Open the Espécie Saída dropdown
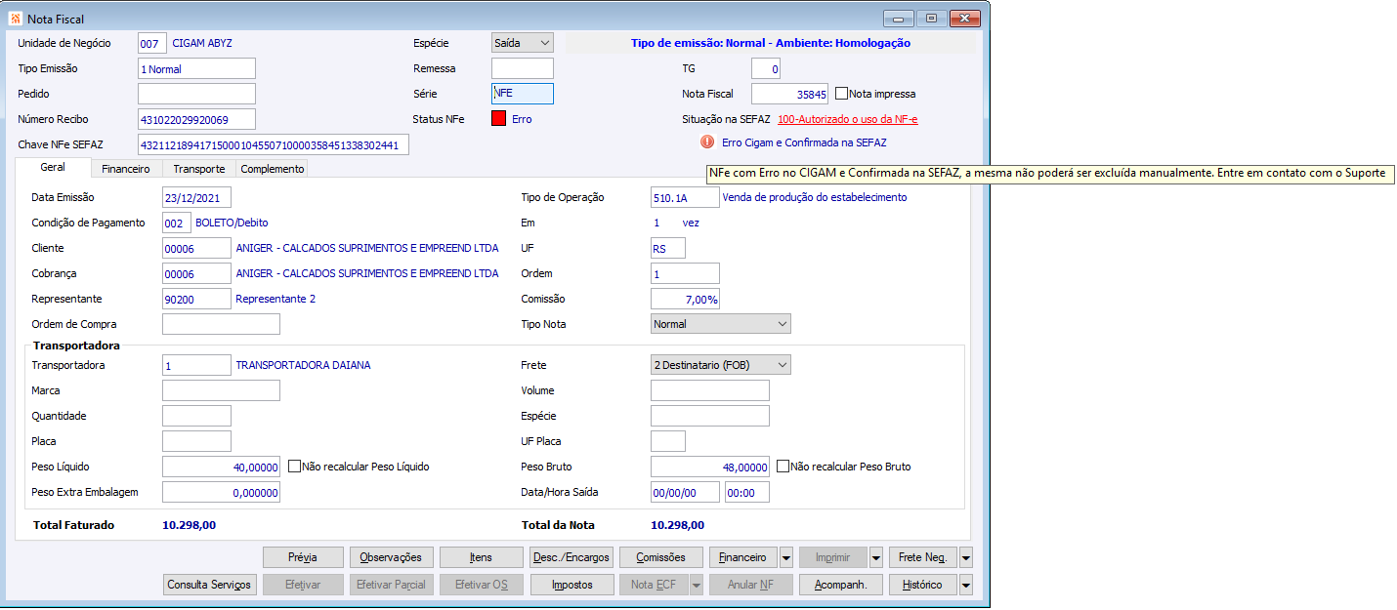This screenshot has width=1397, height=610. [523, 43]
